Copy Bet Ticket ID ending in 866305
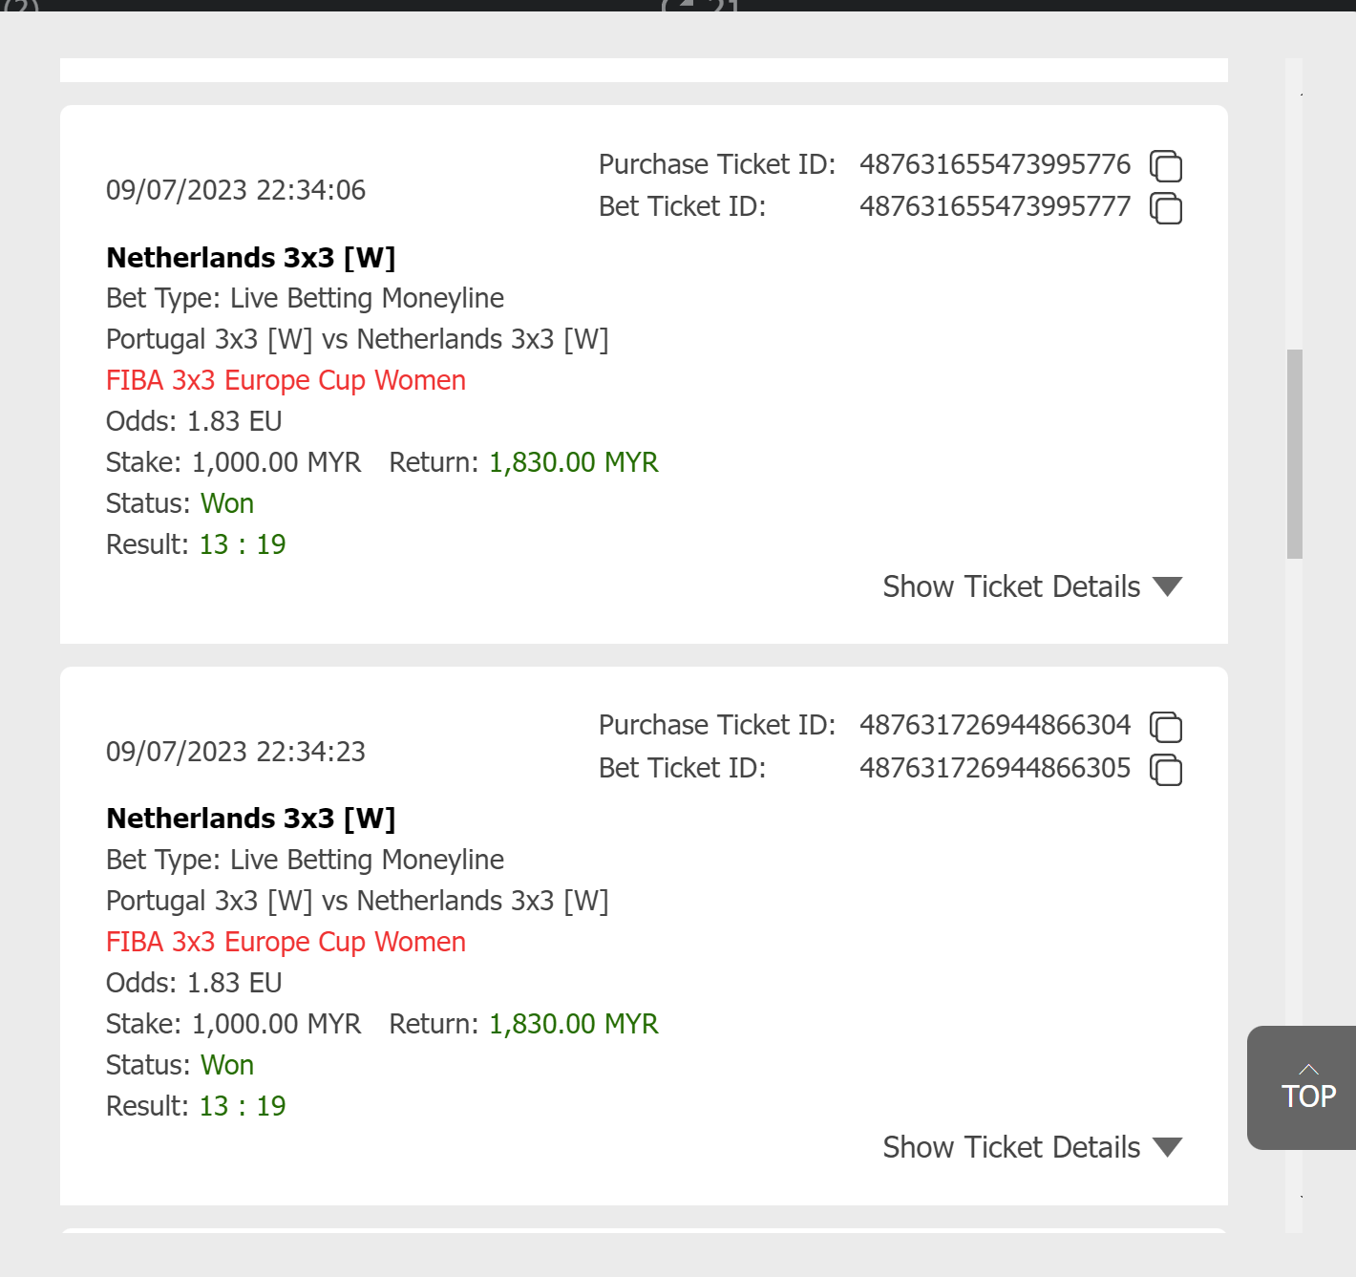This screenshot has width=1356, height=1277. [x=1165, y=769]
